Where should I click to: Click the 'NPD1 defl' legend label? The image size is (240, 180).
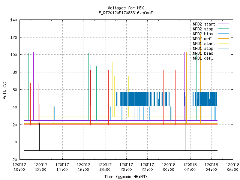(203, 58)
